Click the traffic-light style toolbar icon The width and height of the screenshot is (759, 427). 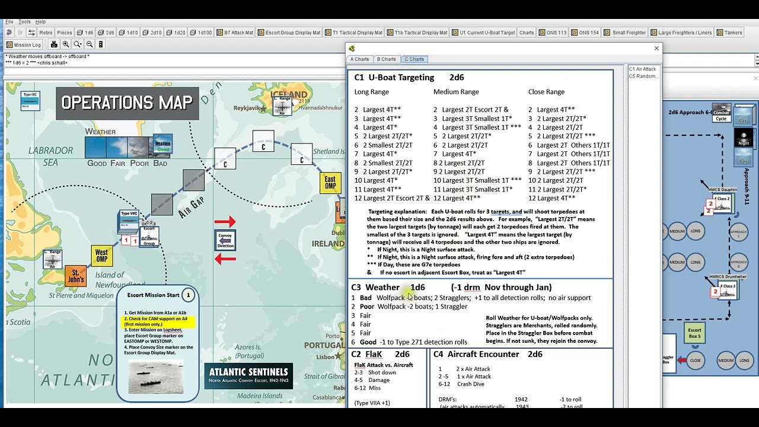click(101, 44)
